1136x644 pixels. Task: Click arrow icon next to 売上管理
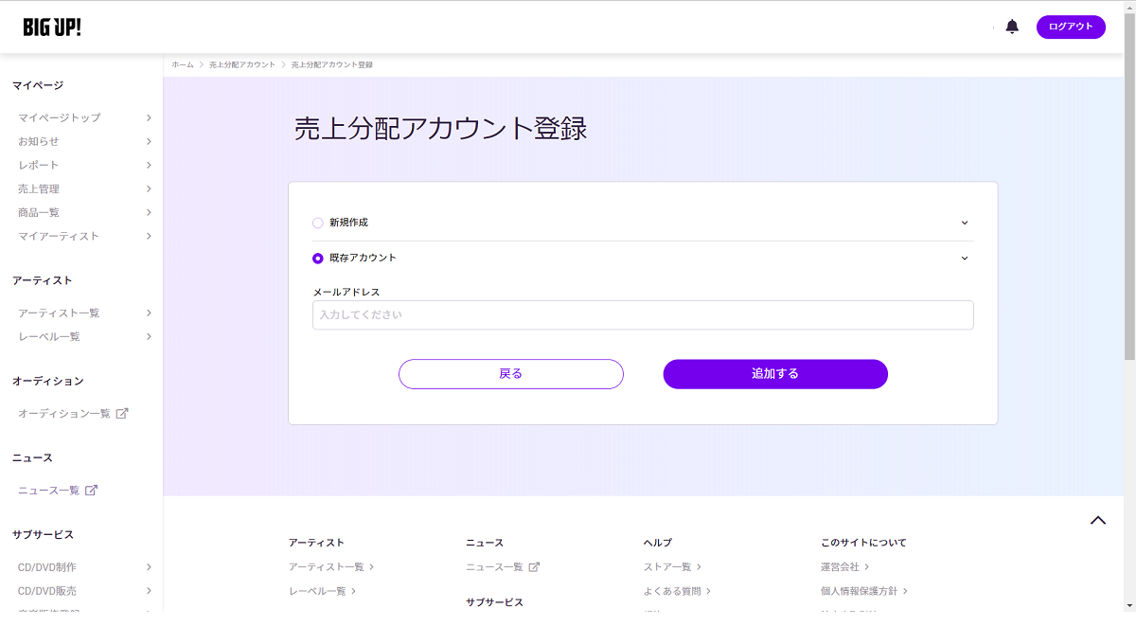149,188
